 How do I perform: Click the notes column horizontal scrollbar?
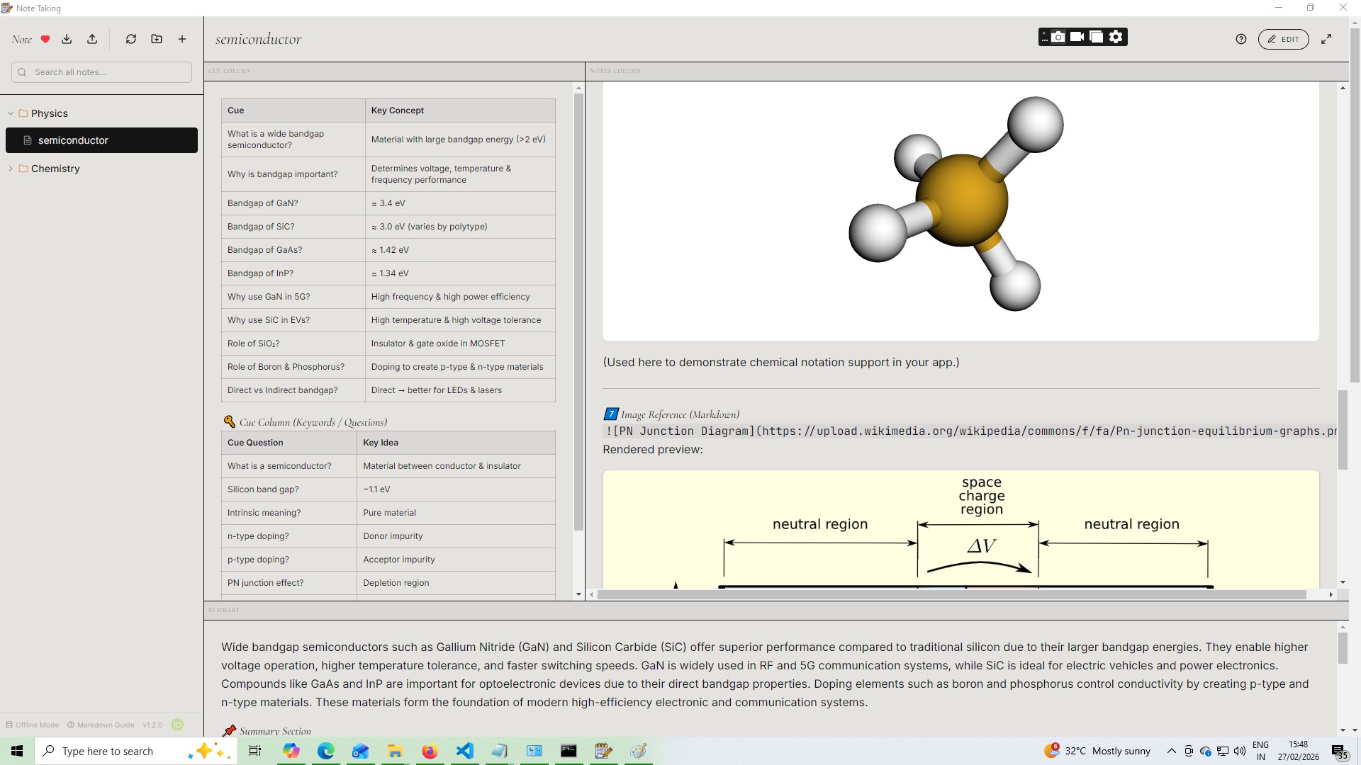coord(950,595)
